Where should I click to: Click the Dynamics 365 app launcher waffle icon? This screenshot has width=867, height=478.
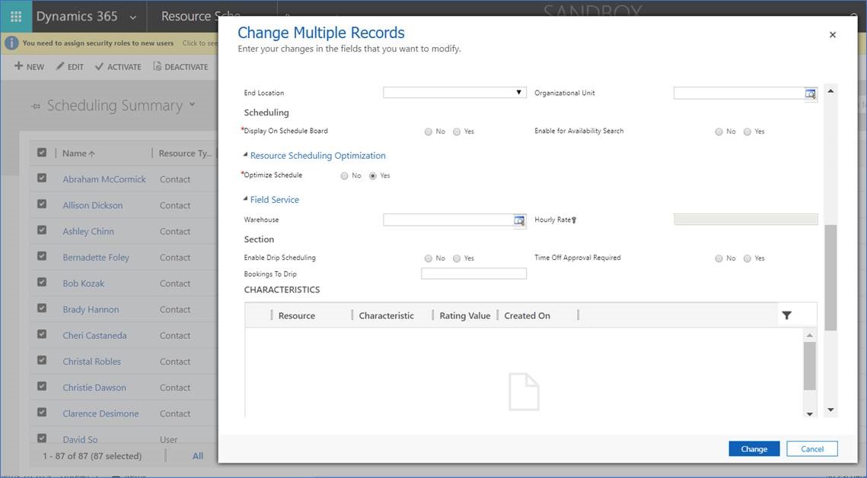[14, 15]
